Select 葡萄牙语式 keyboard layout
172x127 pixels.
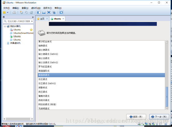pos(101,96)
